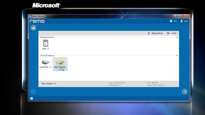This screenshot has height=115, width=205.
Task: Click the 'Storage Devices' section heading
Action: (47, 37)
